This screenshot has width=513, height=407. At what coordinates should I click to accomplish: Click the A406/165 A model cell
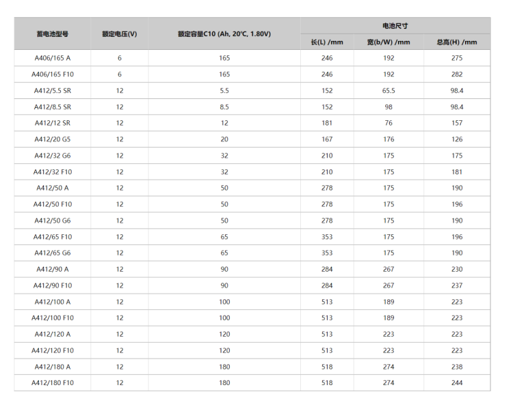coord(52,58)
